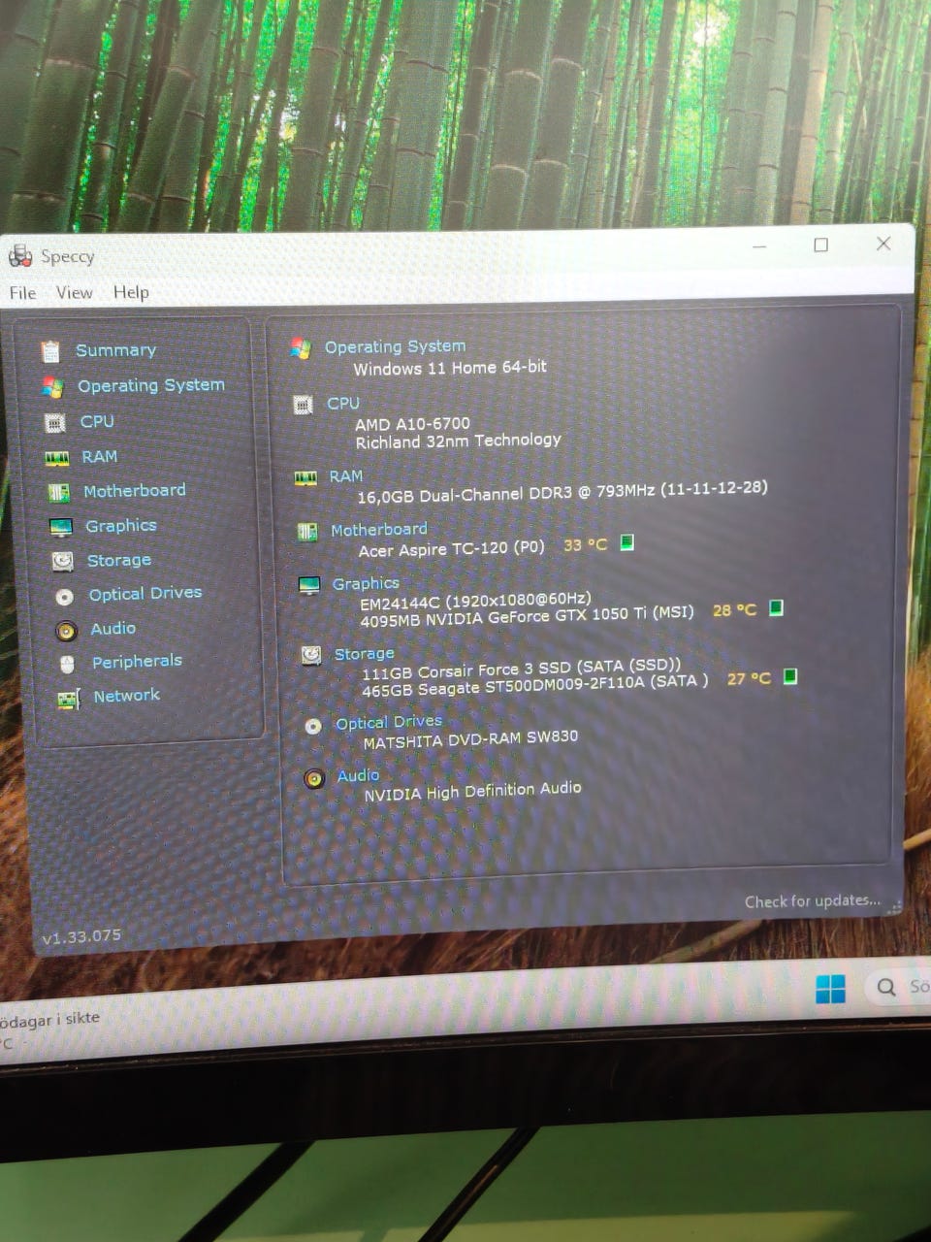Click the RAM stick icon in sidebar
Image resolution: width=931 pixels, height=1242 pixels.
point(57,458)
